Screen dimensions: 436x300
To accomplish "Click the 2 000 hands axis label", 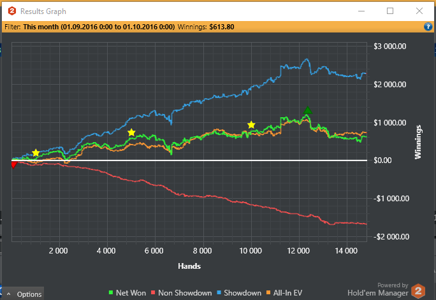I will point(59,251).
